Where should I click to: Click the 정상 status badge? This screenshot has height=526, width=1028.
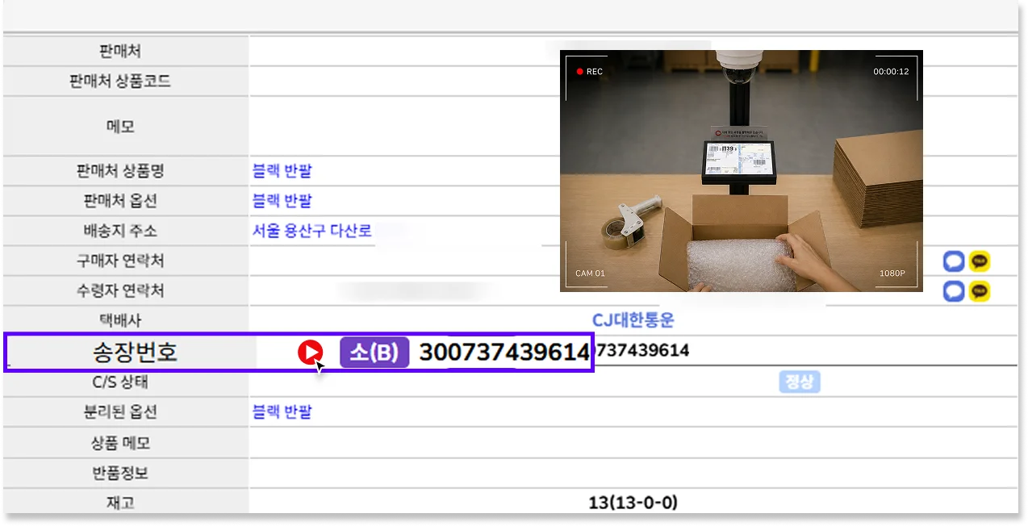click(800, 382)
